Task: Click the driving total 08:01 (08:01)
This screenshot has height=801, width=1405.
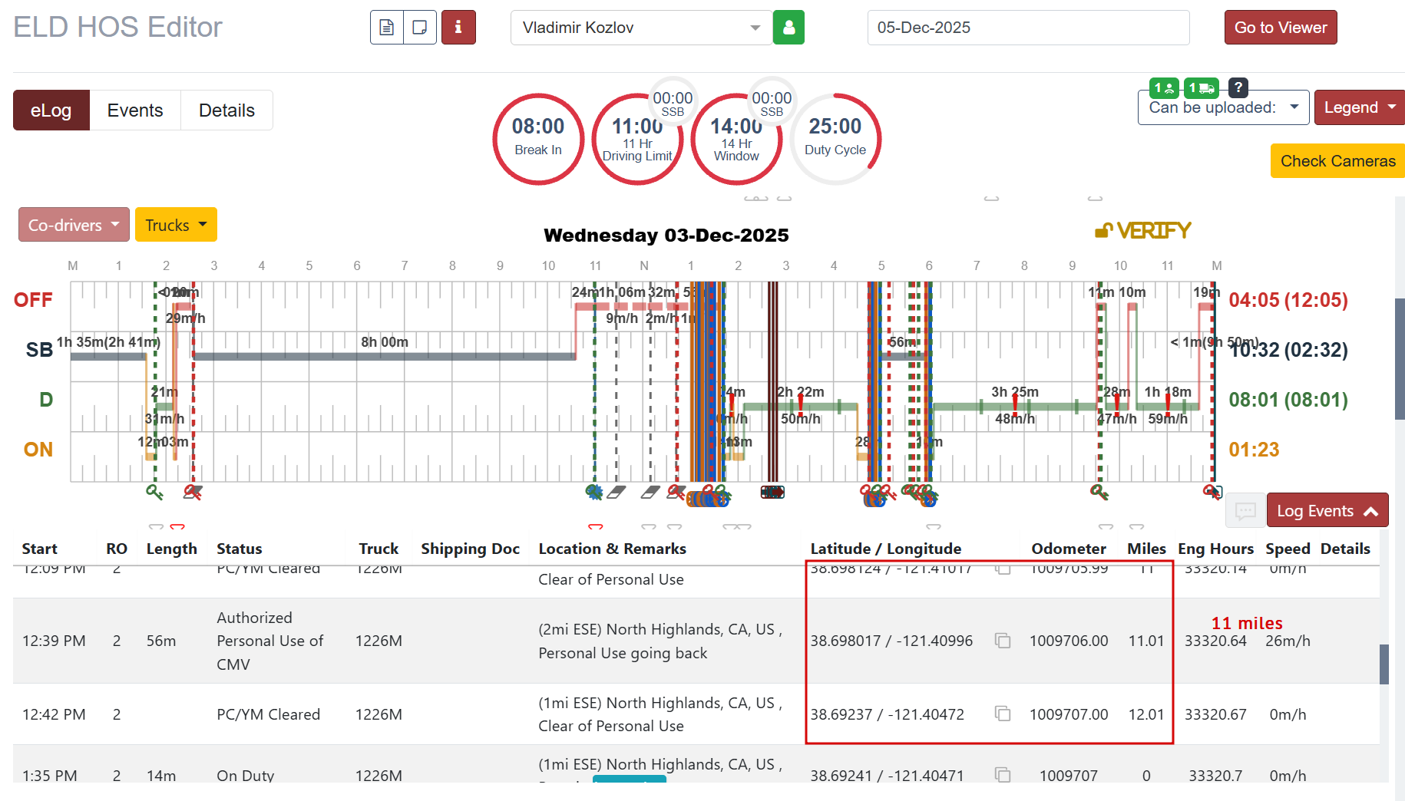Action: coord(1288,400)
